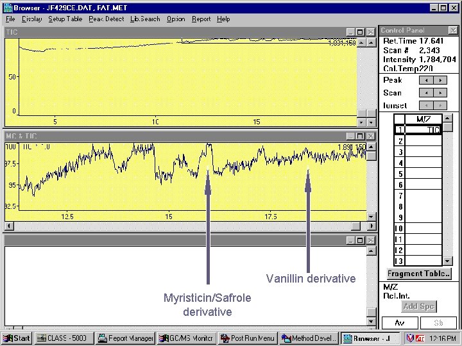Click the taskbar clock showing 12:16 PM

pyautogui.click(x=443, y=338)
